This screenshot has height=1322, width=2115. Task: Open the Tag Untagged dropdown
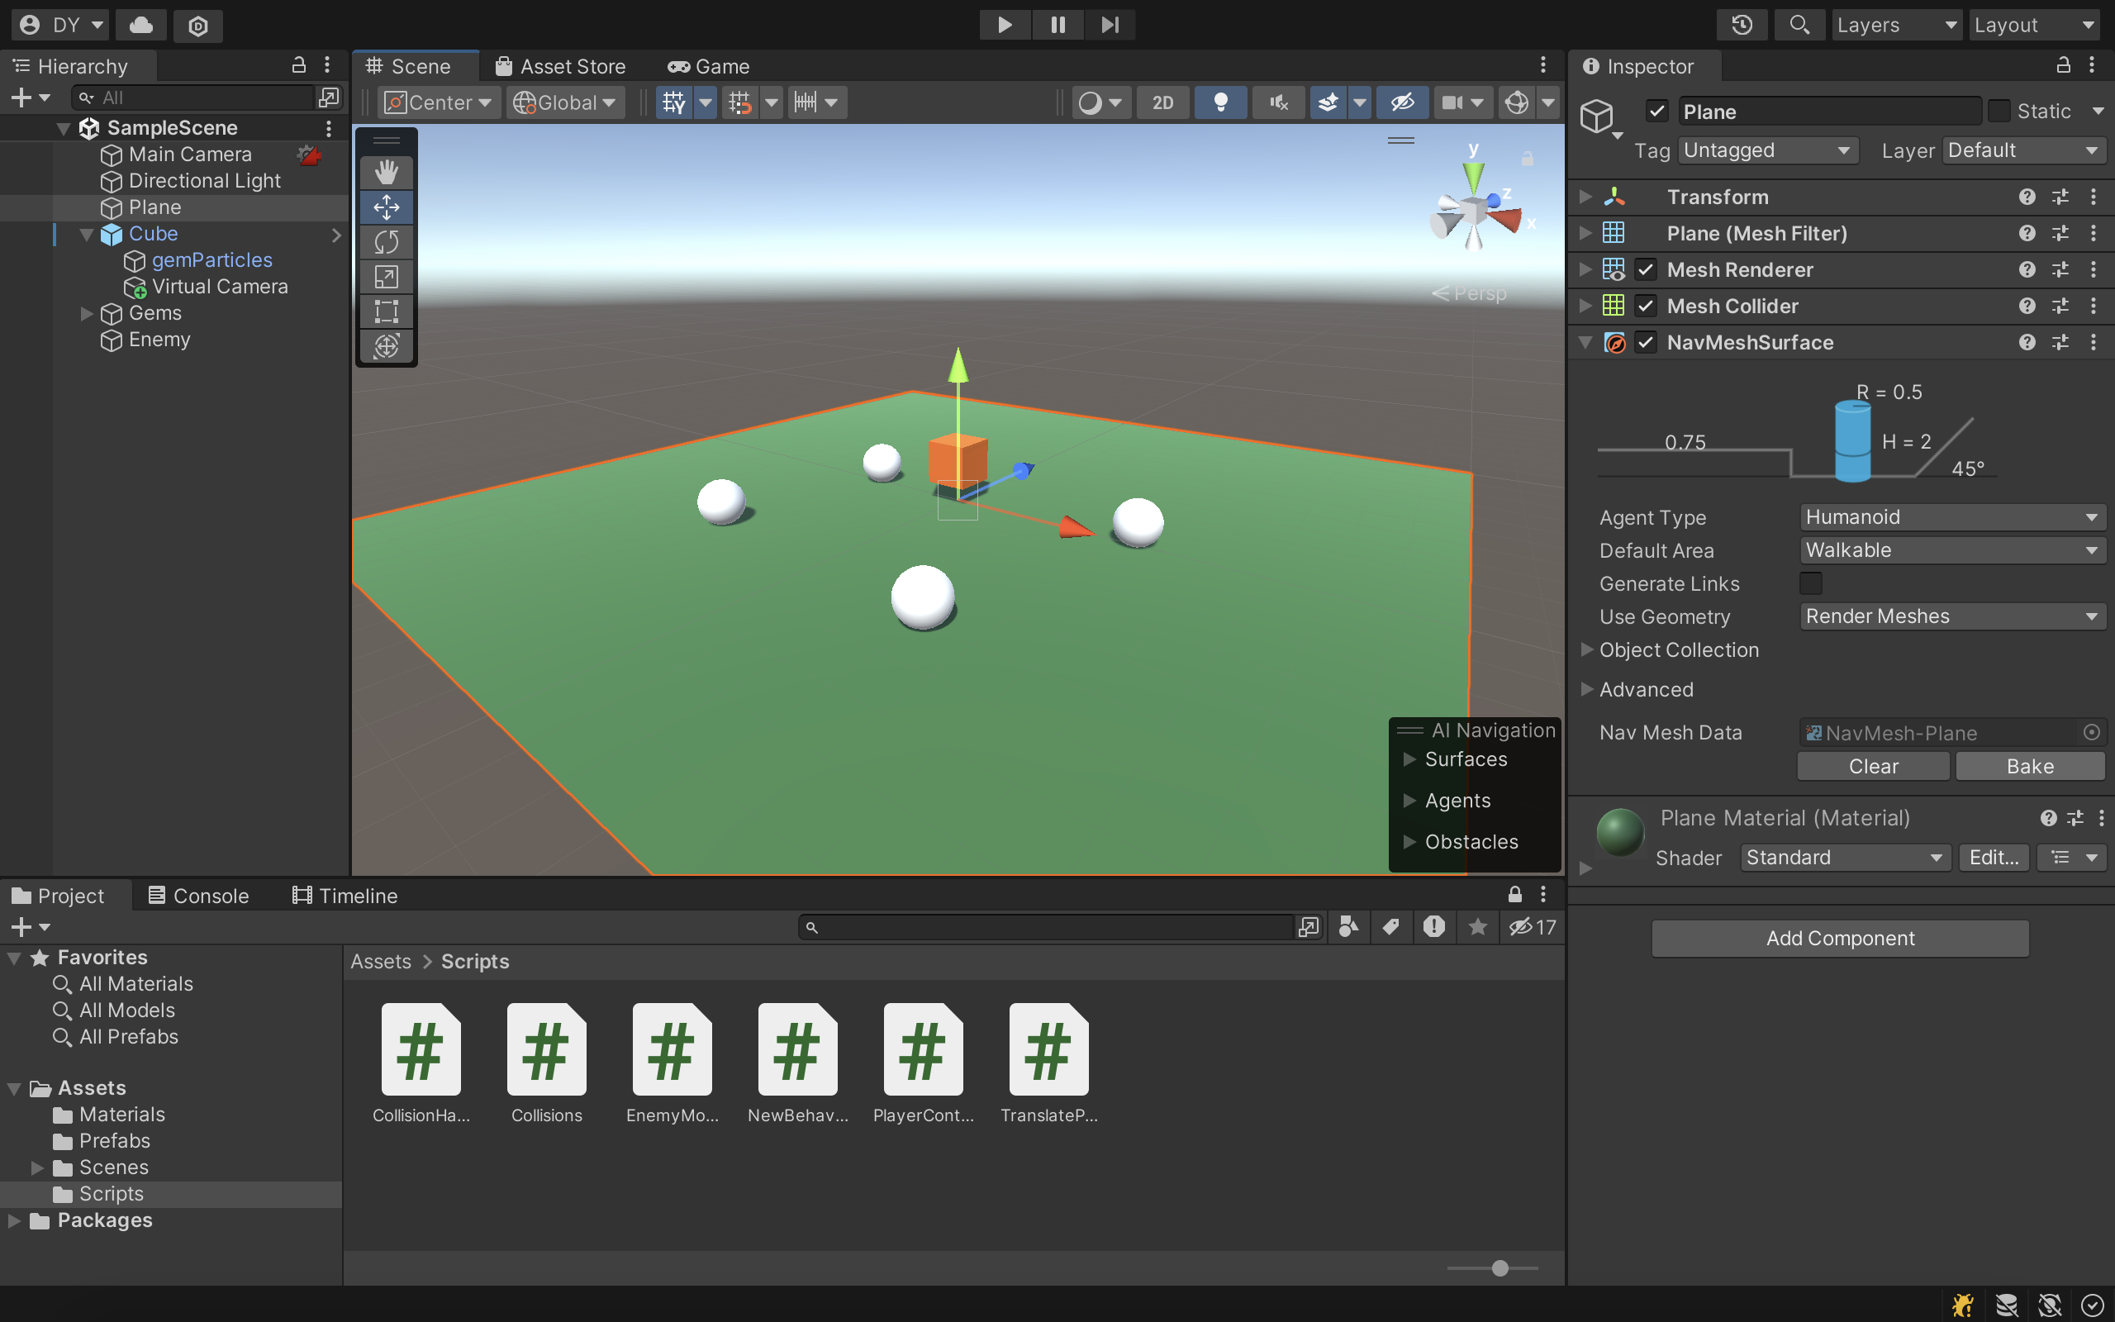[x=1767, y=150]
